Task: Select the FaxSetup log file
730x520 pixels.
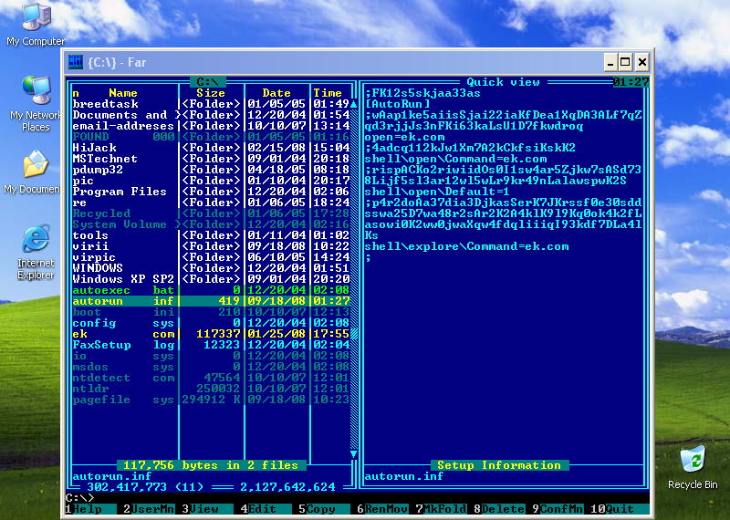Action: (x=211, y=345)
